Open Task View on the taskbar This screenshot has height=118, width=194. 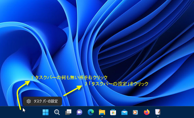(68, 112)
